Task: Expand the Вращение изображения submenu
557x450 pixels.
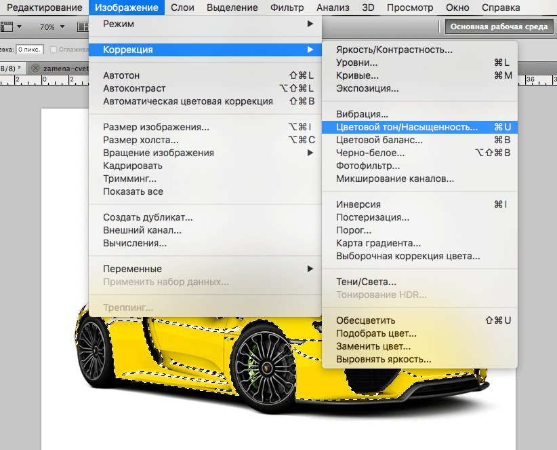Action: coord(205,153)
